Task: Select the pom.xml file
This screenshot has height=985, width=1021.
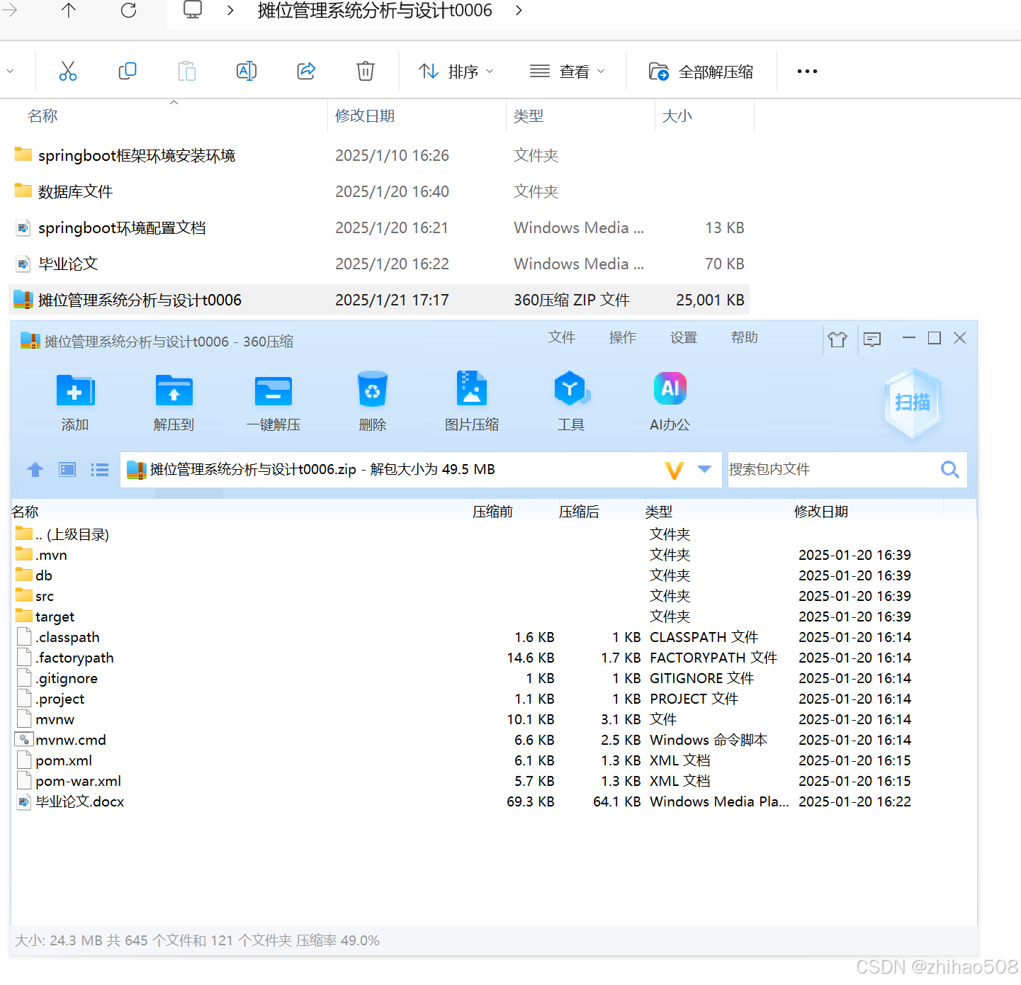Action: pos(494,760)
